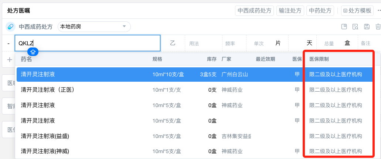Screen dimensions: 381x159
Task: Open the 本地药房 pharmacy dropdown
Action: point(94,26)
